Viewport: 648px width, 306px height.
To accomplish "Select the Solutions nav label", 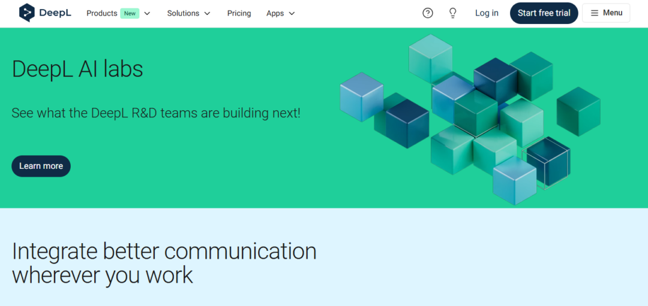I will 183,13.
